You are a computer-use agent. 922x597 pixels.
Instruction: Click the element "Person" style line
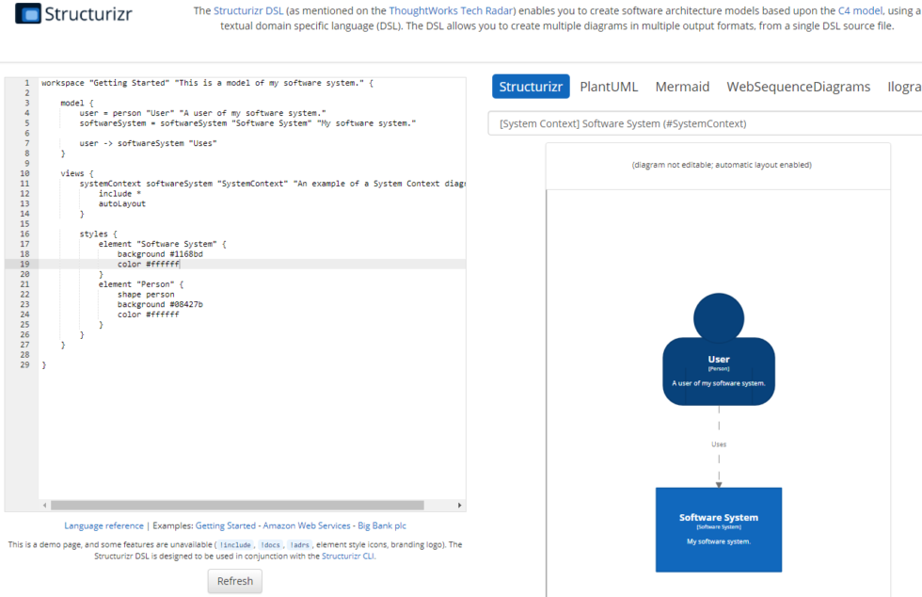point(141,284)
